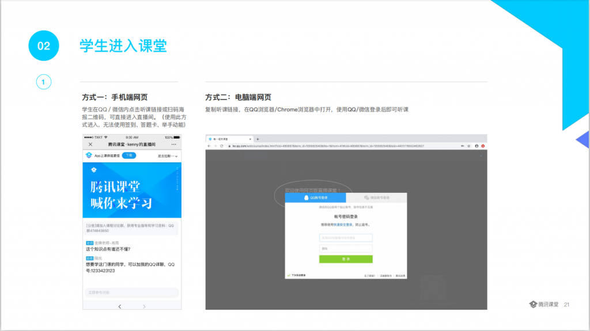The width and height of the screenshot is (590, 331).
Task: Close the phone webview with the X icon
Action: tap(90, 144)
